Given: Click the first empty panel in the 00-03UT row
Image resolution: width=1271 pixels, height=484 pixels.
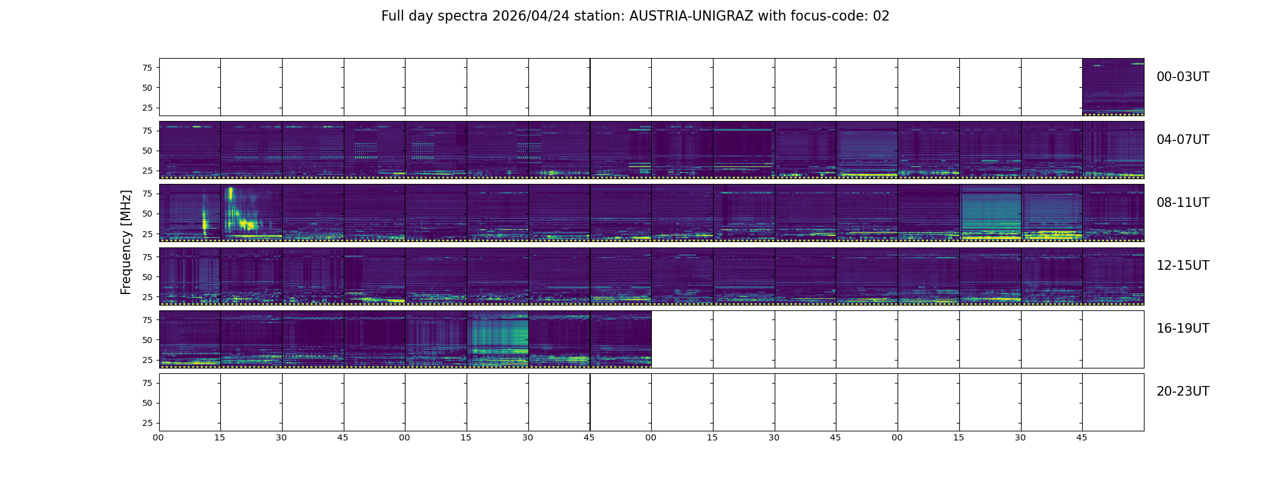Looking at the screenshot, I should (x=189, y=87).
